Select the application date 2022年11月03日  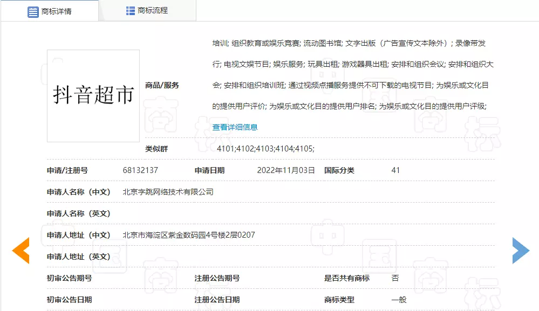pos(286,170)
